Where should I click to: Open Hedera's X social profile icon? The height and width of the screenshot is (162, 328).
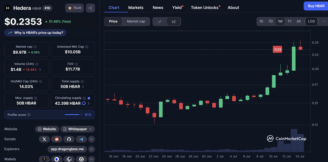coord(44,139)
